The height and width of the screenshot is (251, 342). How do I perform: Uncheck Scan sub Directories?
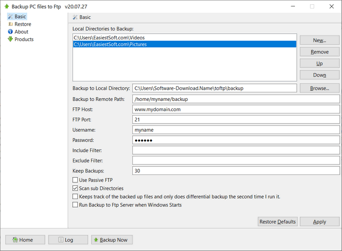(75, 188)
